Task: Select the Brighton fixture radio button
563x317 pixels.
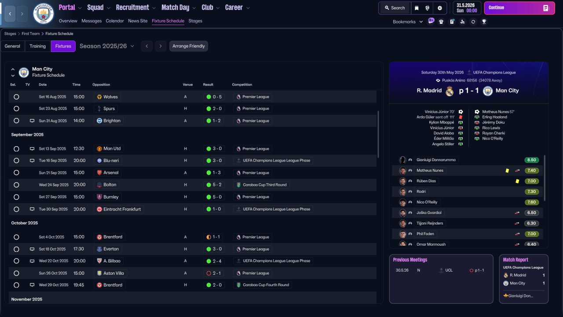Action: point(16,121)
